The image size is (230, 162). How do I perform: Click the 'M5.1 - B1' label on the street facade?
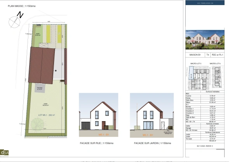tap(104, 135)
